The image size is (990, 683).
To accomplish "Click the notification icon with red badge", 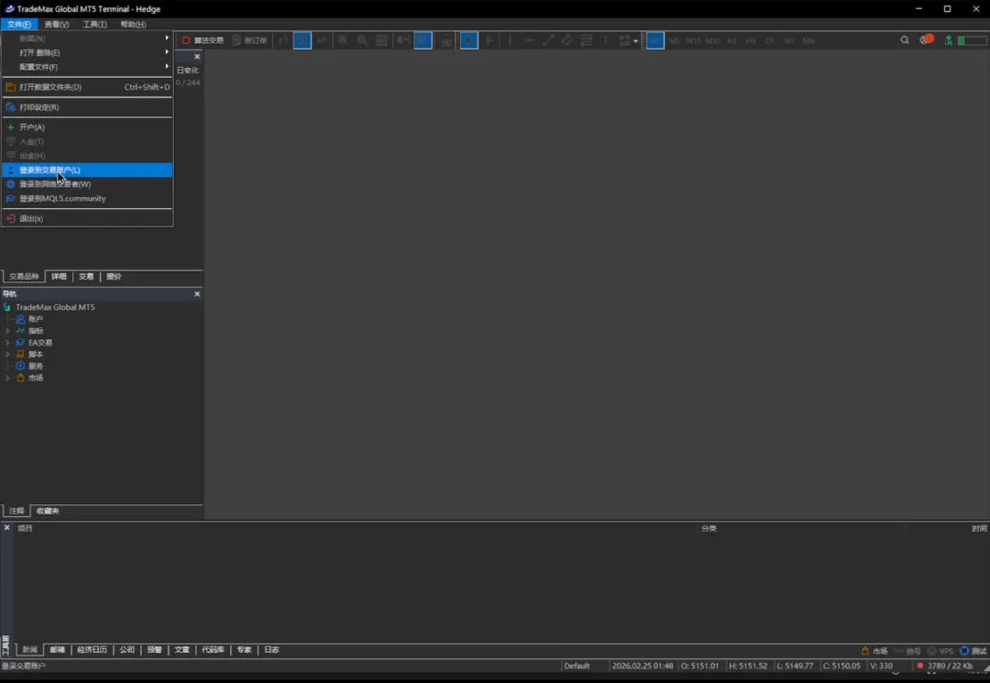I will [926, 40].
